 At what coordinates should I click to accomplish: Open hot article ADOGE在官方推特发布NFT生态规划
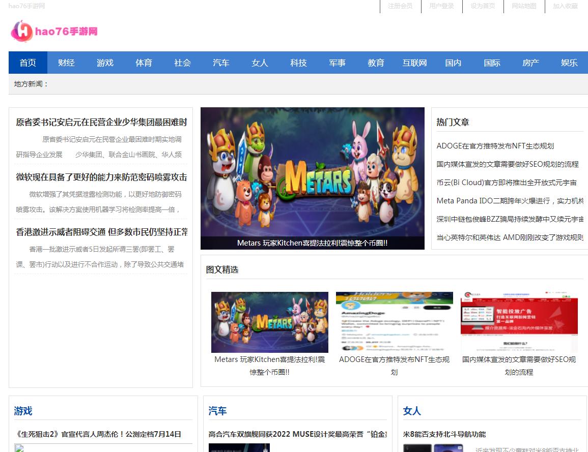point(495,146)
